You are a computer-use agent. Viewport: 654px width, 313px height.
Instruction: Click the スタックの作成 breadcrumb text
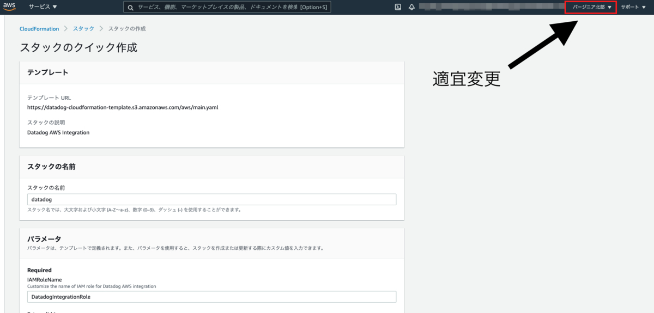[127, 29]
